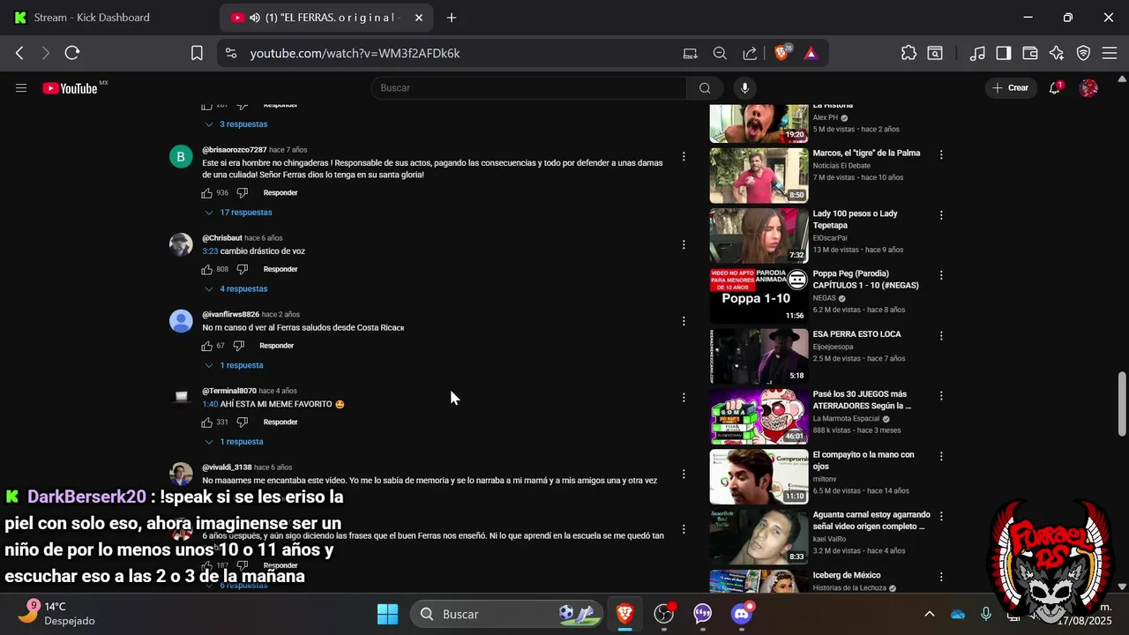1129x635 pixels.
Task: Jump to timestamp 1:40 in Terminal8070 comment
Action: (x=210, y=404)
